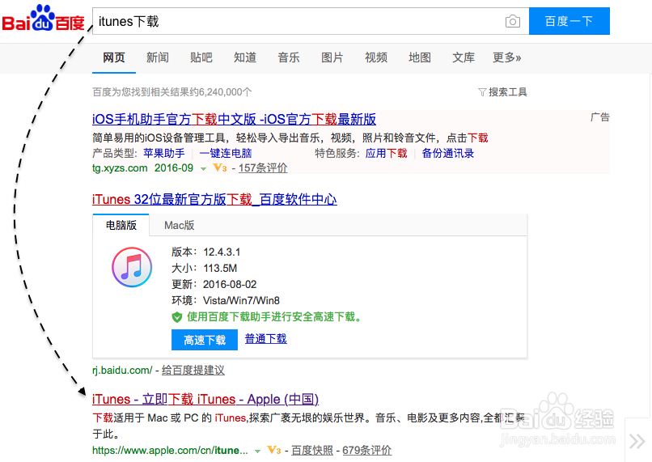Switch to 知道 tab

[245, 57]
